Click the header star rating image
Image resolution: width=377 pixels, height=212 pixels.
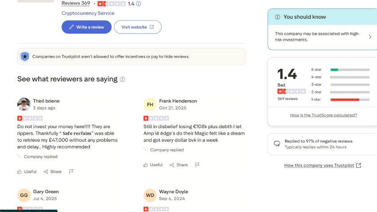[x=112, y=4]
